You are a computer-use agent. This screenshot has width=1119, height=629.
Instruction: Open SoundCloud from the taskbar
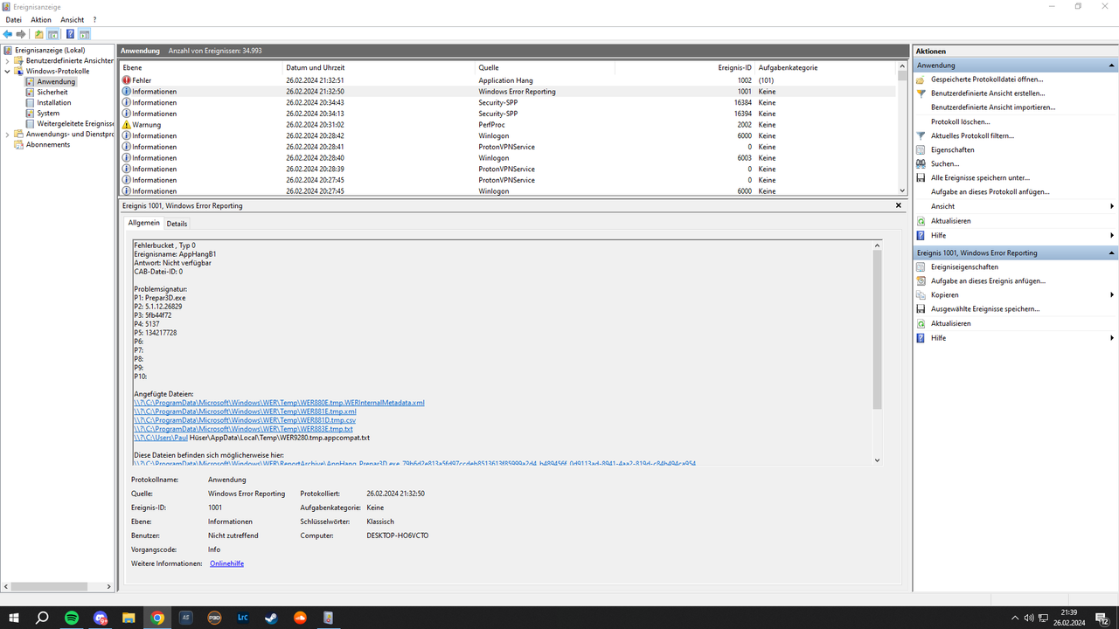point(299,618)
